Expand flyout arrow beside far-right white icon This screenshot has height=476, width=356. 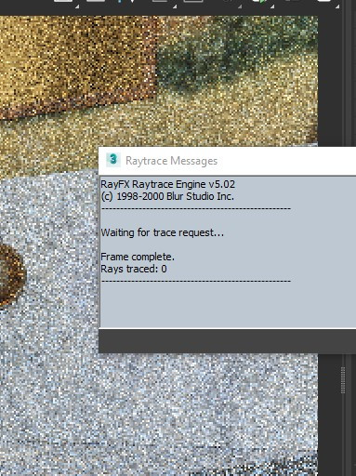tap(337, 6)
